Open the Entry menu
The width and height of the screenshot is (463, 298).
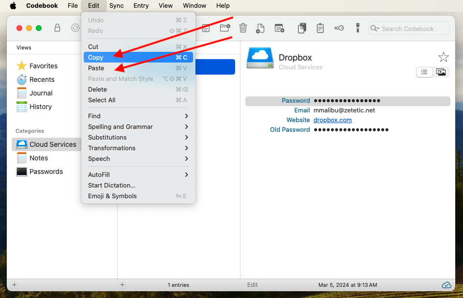[x=141, y=6]
